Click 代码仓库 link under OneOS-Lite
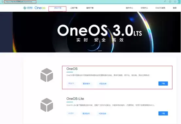This screenshot has width=181, height=124. (x=102, y=114)
